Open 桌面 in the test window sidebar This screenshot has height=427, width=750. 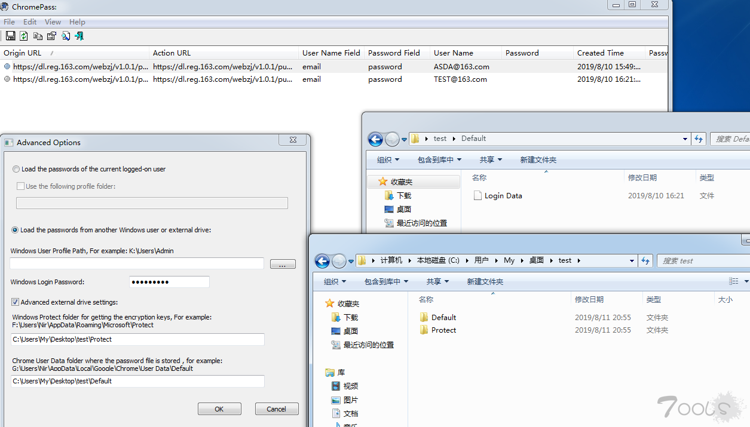pos(351,331)
